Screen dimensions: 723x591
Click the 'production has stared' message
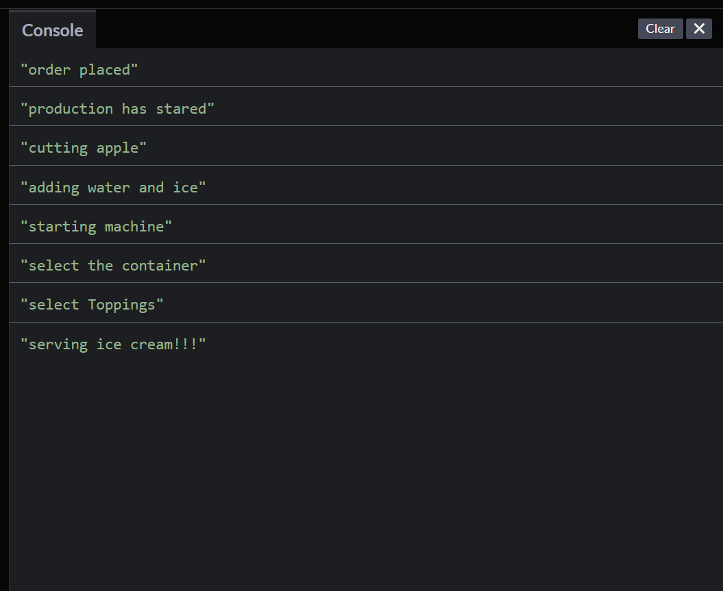[x=117, y=108]
